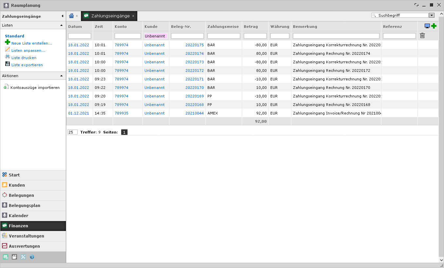Click Neue Liste erstellen link
The image size is (444, 268).
32,43
